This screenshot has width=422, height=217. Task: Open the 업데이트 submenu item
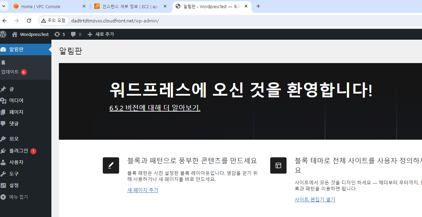(x=10, y=72)
